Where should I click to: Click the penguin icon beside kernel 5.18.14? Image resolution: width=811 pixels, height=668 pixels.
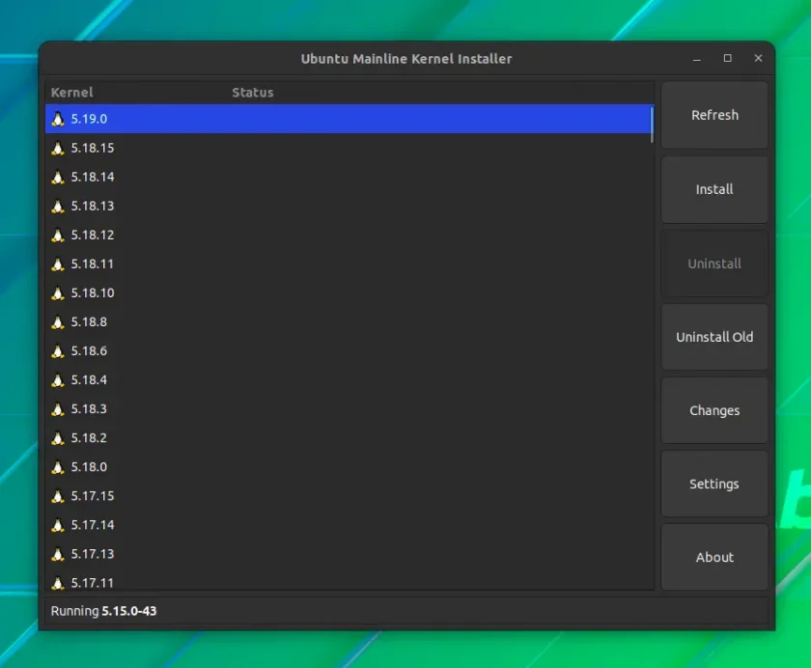pos(58,177)
